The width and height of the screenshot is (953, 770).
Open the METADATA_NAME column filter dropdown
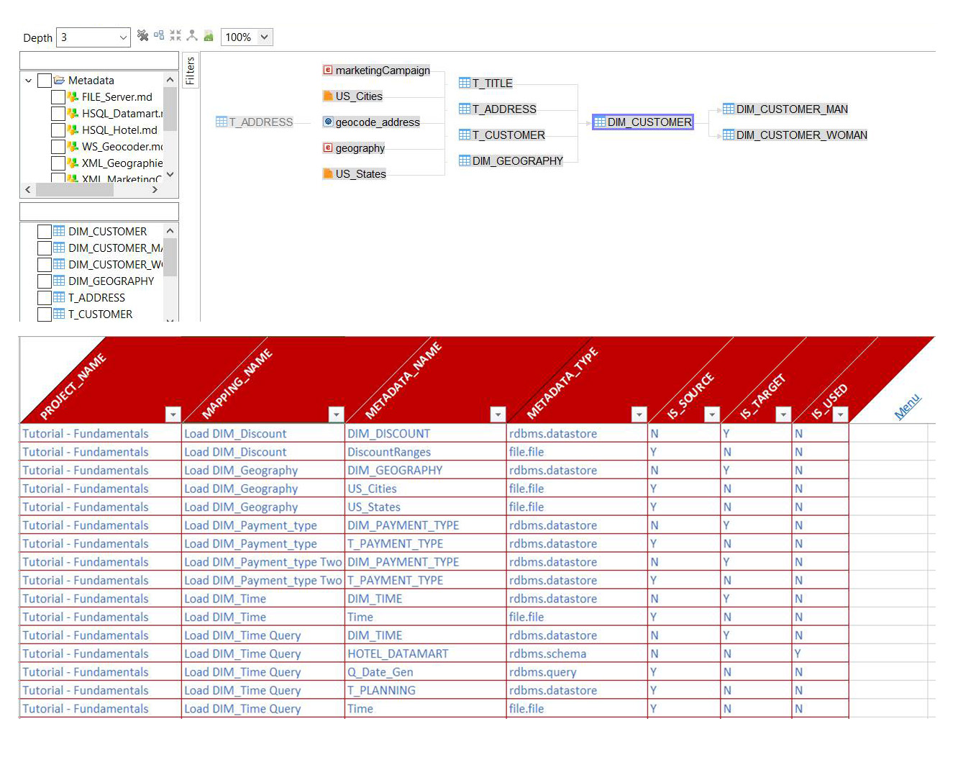coord(498,414)
